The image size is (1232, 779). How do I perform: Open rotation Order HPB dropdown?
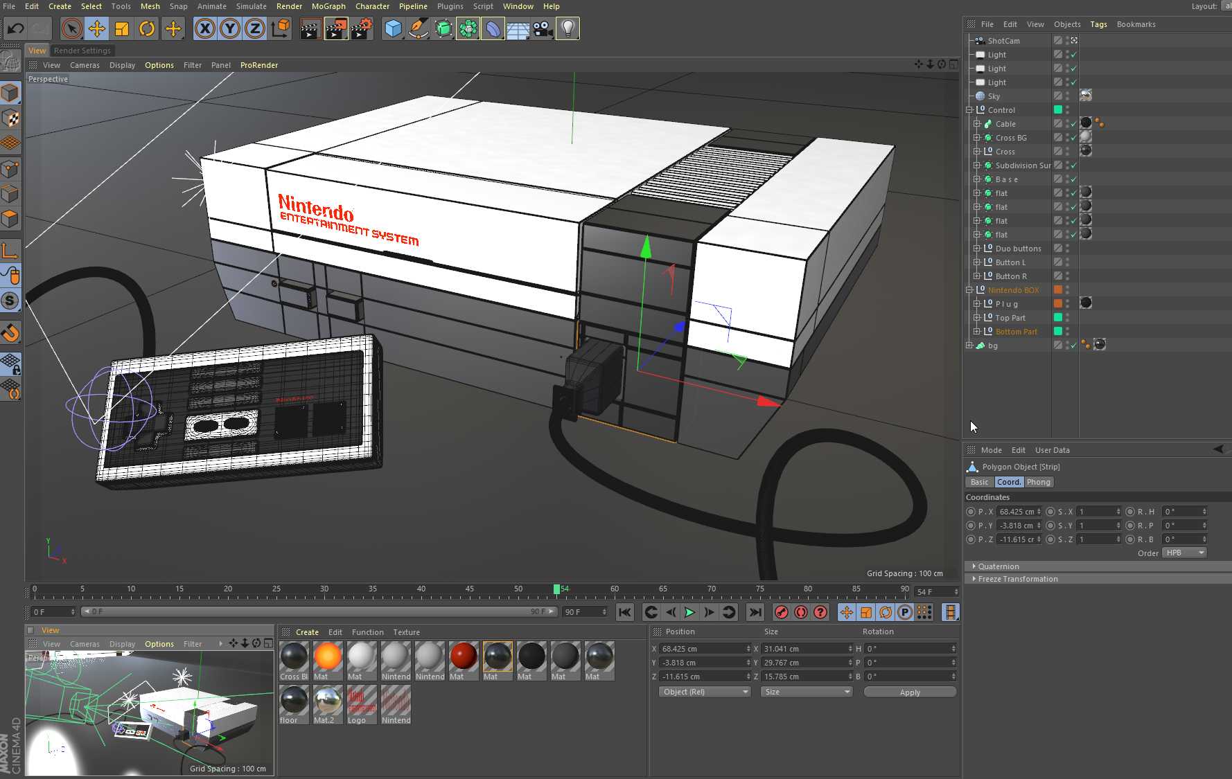1185,553
